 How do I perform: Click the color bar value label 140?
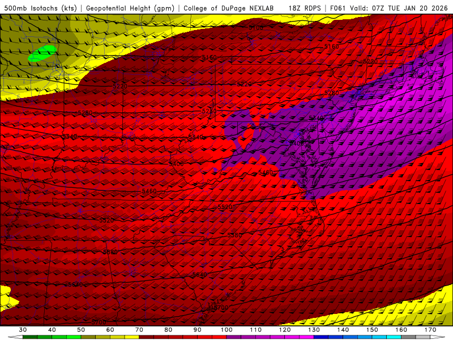pyautogui.click(x=343, y=330)
